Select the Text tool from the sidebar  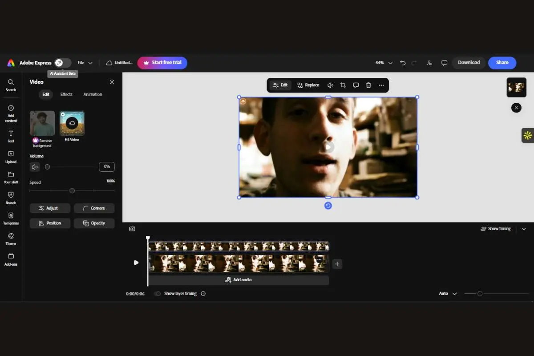[11, 137]
